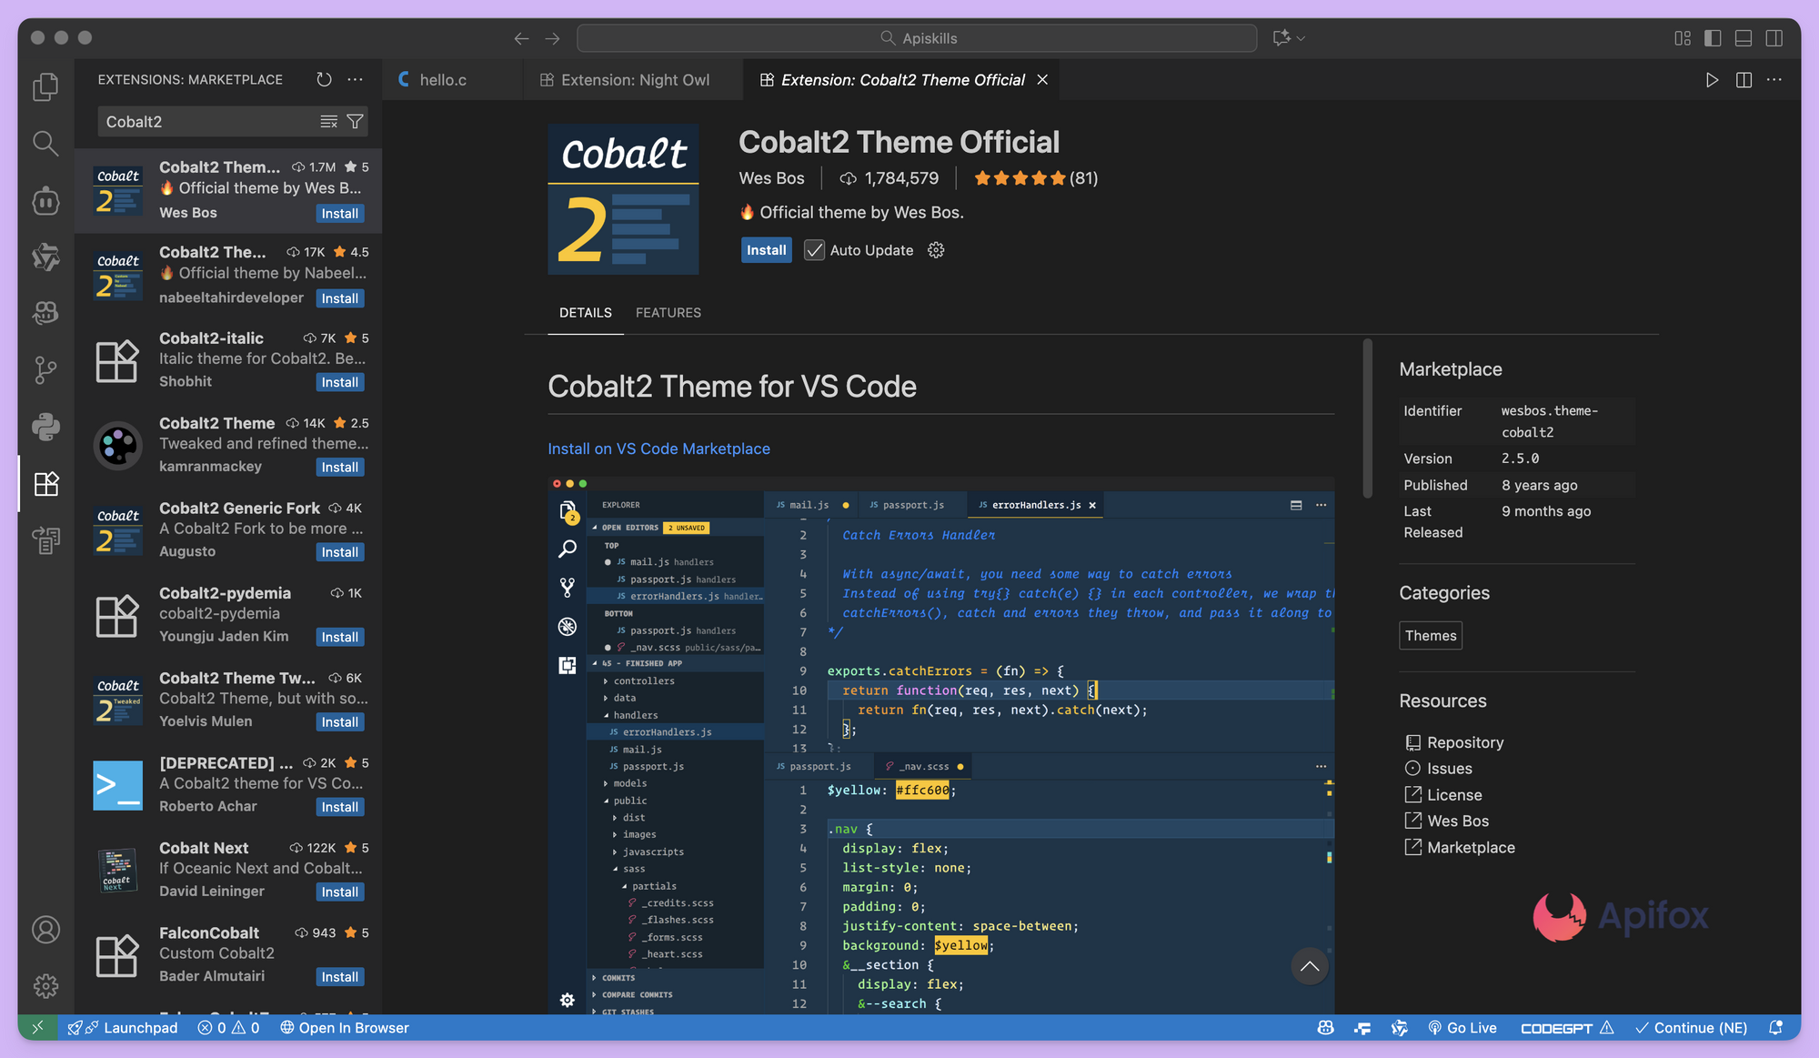Click the clear search input icon
Image resolution: width=1819 pixels, height=1058 pixels.
pos(328,121)
